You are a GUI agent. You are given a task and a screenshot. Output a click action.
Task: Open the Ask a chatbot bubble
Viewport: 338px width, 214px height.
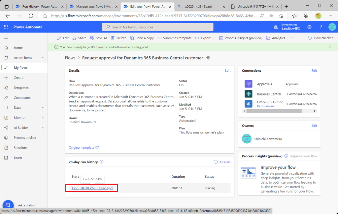8,205
